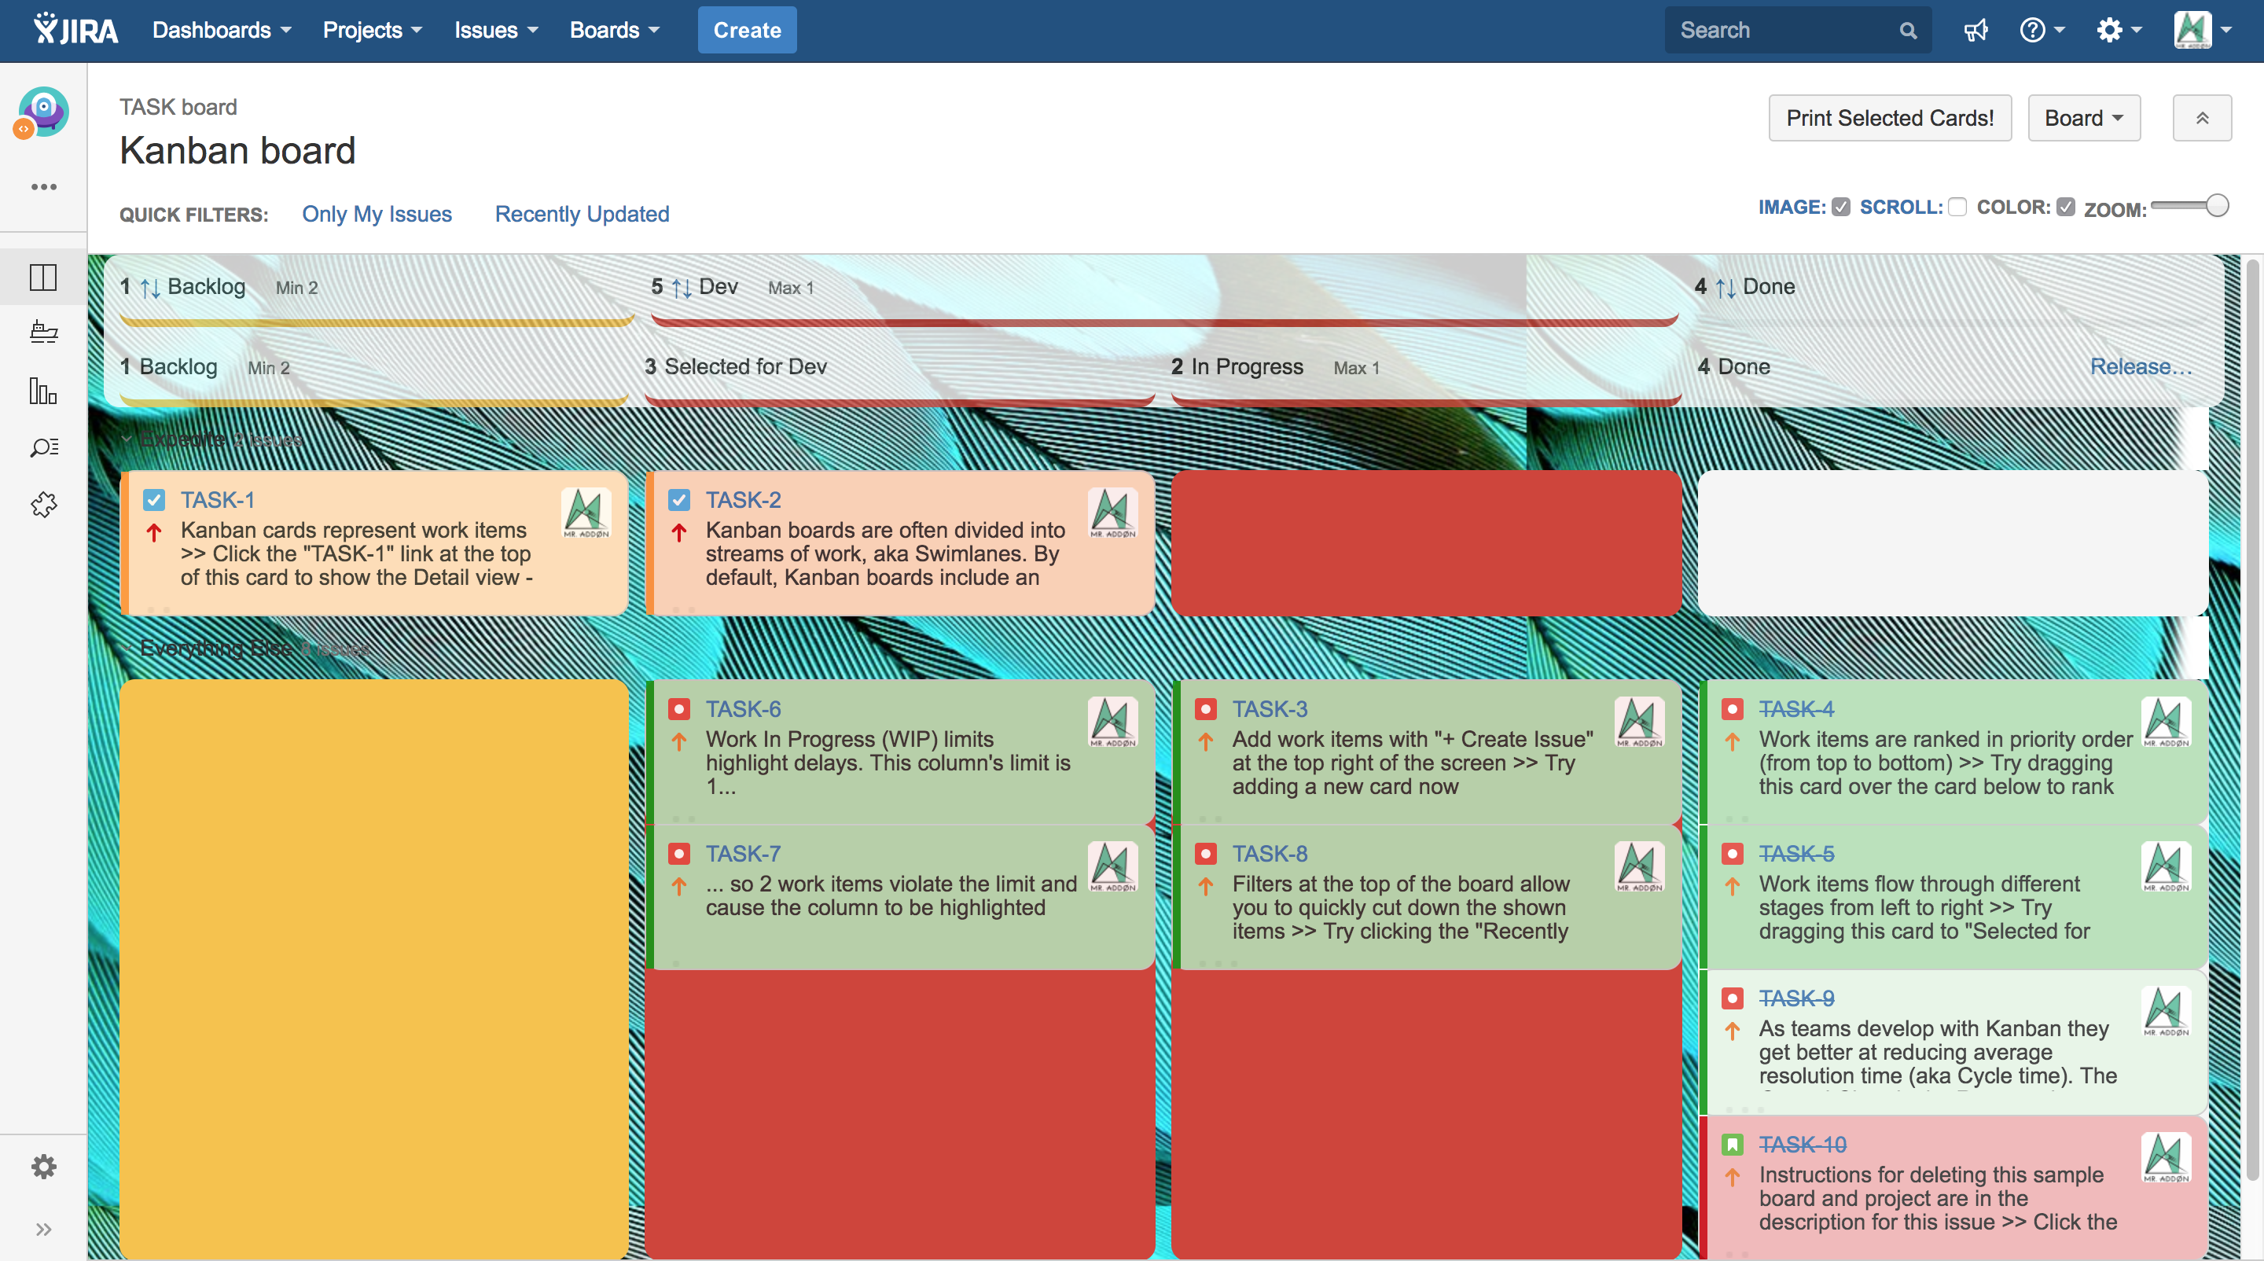This screenshot has width=2264, height=1261.
Task: Apply the Recently Updated quick filter
Action: 582,215
